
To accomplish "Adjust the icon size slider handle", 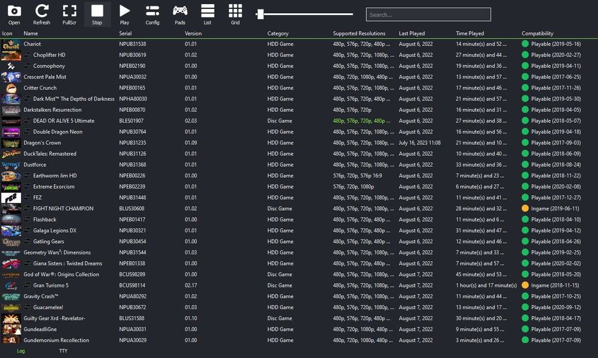I will [261, 14].
